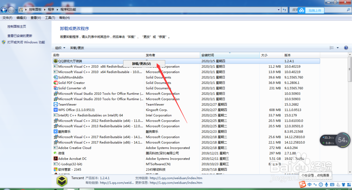Refresh the Programs and Features list
The image size is (352, 190).
click(284, 10)
